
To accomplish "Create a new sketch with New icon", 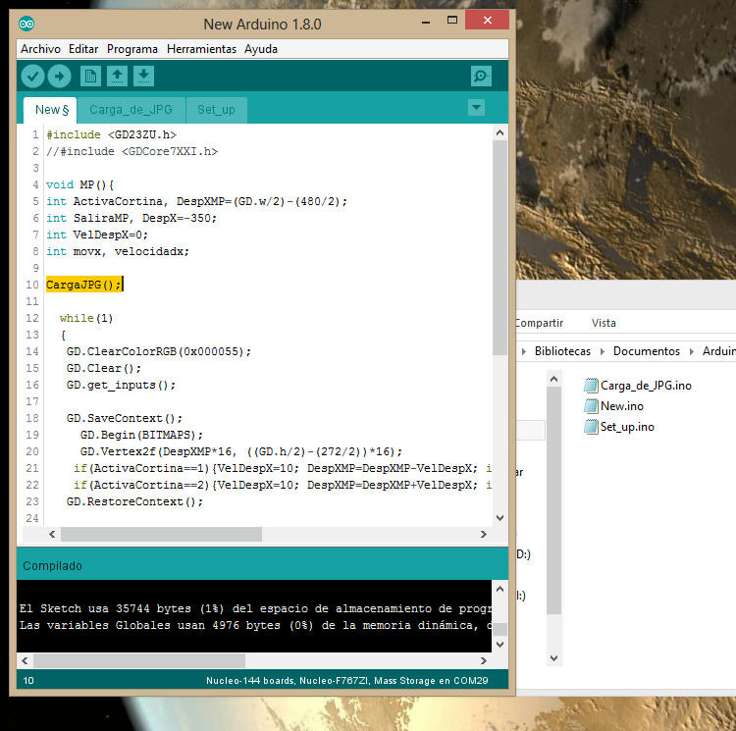I will 90,76.
